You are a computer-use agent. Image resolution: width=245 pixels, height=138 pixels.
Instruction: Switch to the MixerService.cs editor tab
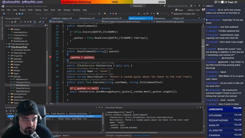click(86, 18)
